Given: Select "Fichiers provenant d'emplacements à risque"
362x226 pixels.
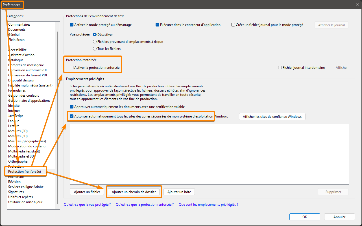Looking at the screenshot, I should point(95,41).
